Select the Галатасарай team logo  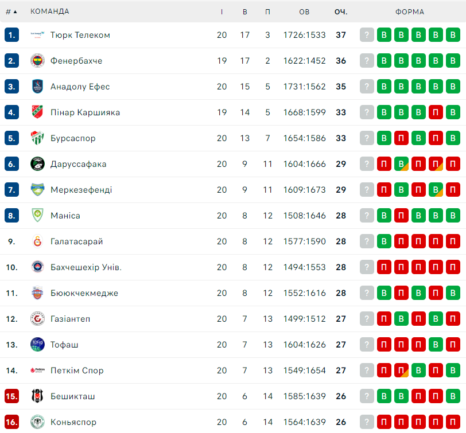(x=37, y=241)
